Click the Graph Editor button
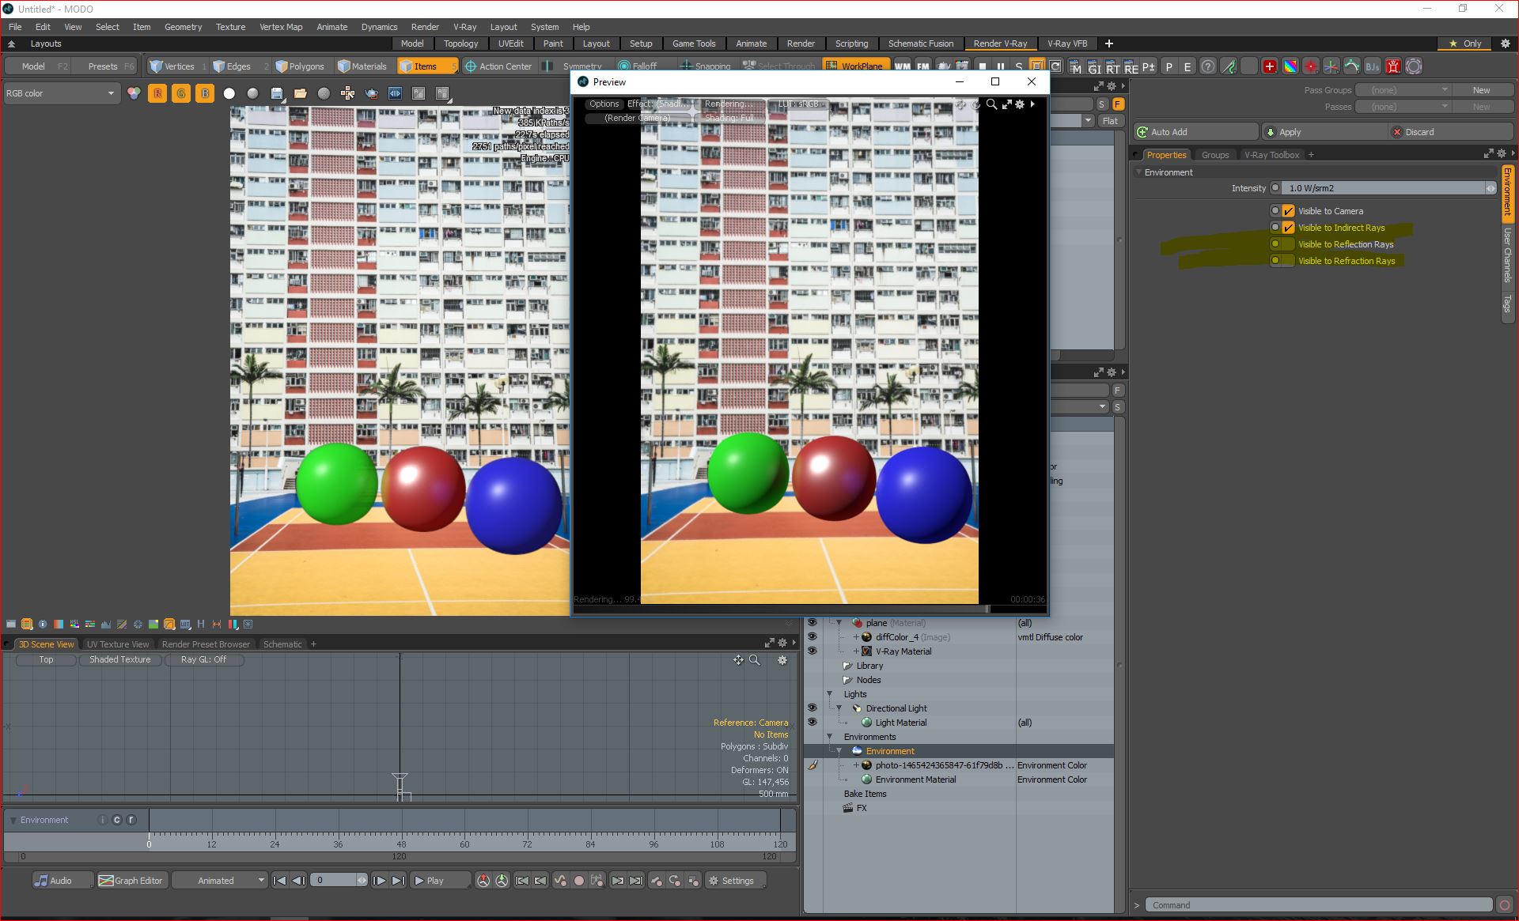The height and width of the screenshot is (921, 1519). click(131, 881)
